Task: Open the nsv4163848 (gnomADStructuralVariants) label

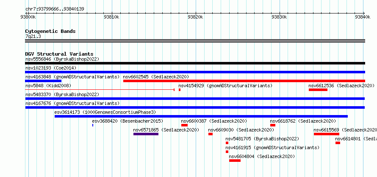Action: click(x=72, y=77)
